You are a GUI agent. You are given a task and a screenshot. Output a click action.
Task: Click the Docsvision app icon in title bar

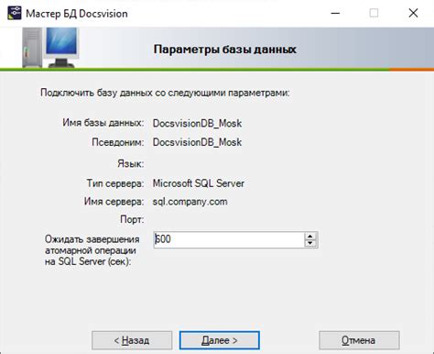pyautogui.click(x=15, y=13)
